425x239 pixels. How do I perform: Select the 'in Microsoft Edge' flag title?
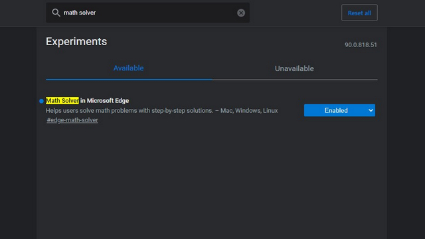(105, 100)
